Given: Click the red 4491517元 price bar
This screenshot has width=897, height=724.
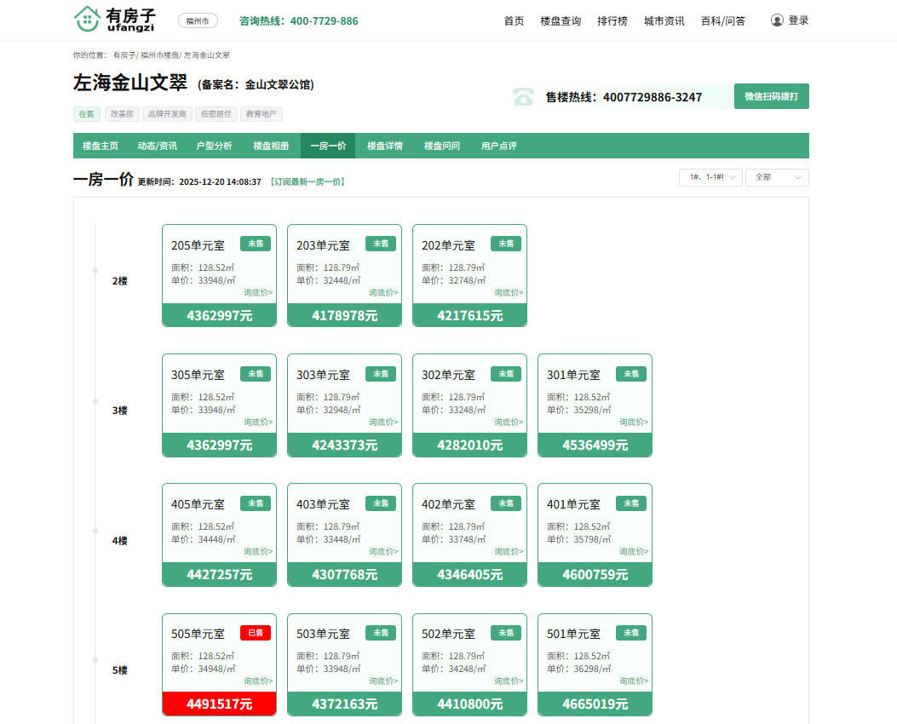Looking at the screenshot, I should coord(219,704).
